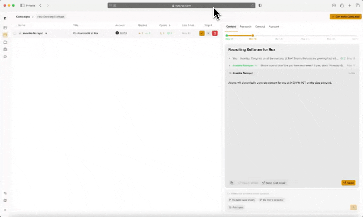Select the May 16 timeline step marker

[253, 36]
